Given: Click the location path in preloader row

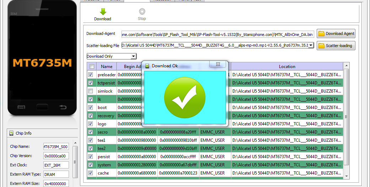Looking at the screenshot, I should [287, 75].
